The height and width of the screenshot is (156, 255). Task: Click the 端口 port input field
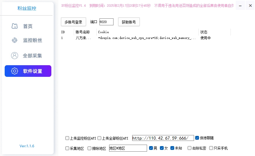click(x=106, y=22)
